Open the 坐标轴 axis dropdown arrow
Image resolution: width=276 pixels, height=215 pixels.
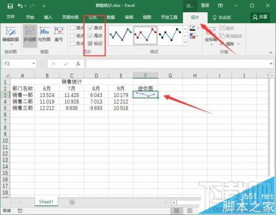211,45
